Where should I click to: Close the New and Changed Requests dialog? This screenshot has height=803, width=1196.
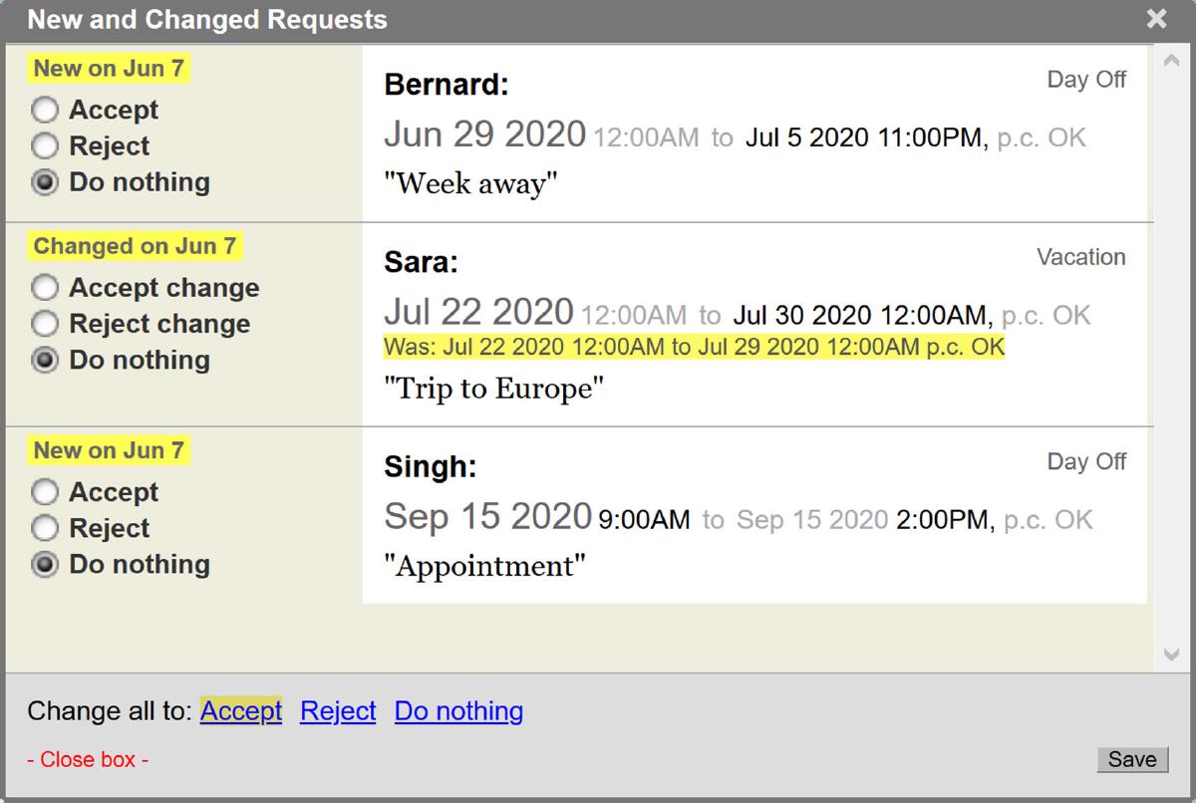click(1155, 18)
